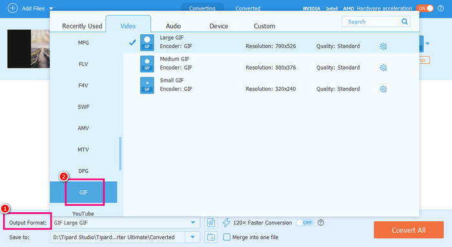Click the video thumbnail preview
Viewport: 452px width, 247px height.
[28, 48]
